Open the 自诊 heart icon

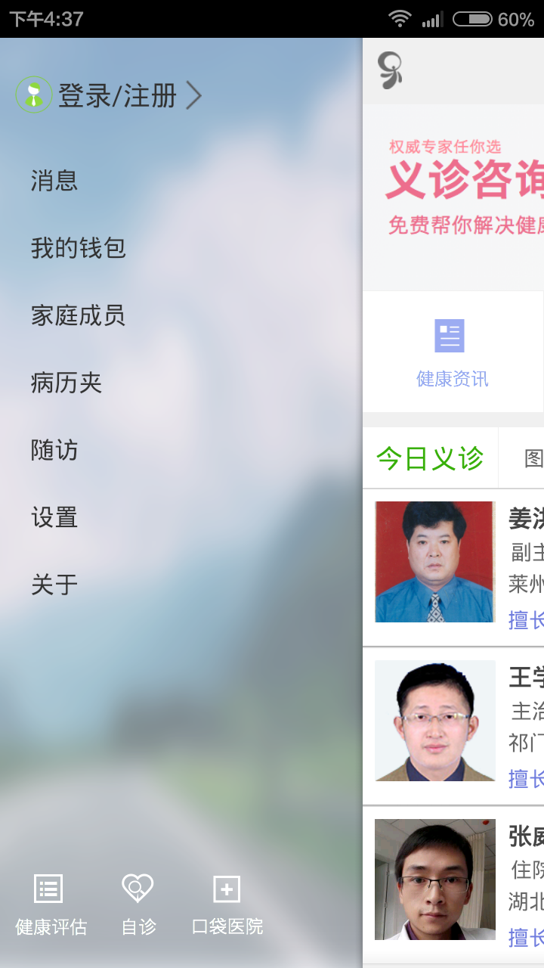coord(138,889)
